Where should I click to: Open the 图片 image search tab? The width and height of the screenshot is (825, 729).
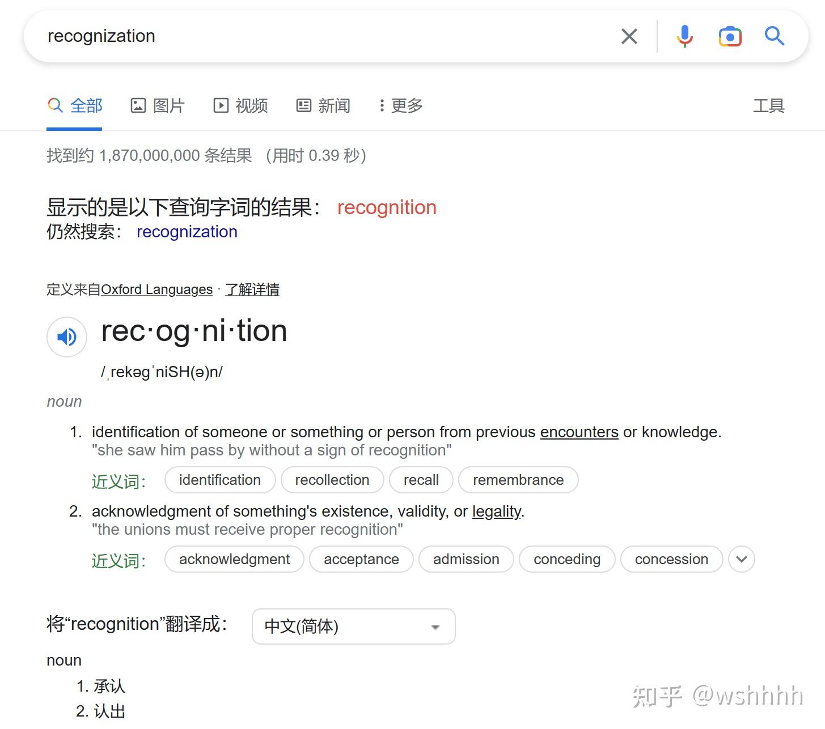[x=158, y=105]
